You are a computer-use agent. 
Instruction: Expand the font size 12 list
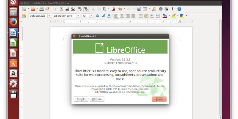[91, 16]
